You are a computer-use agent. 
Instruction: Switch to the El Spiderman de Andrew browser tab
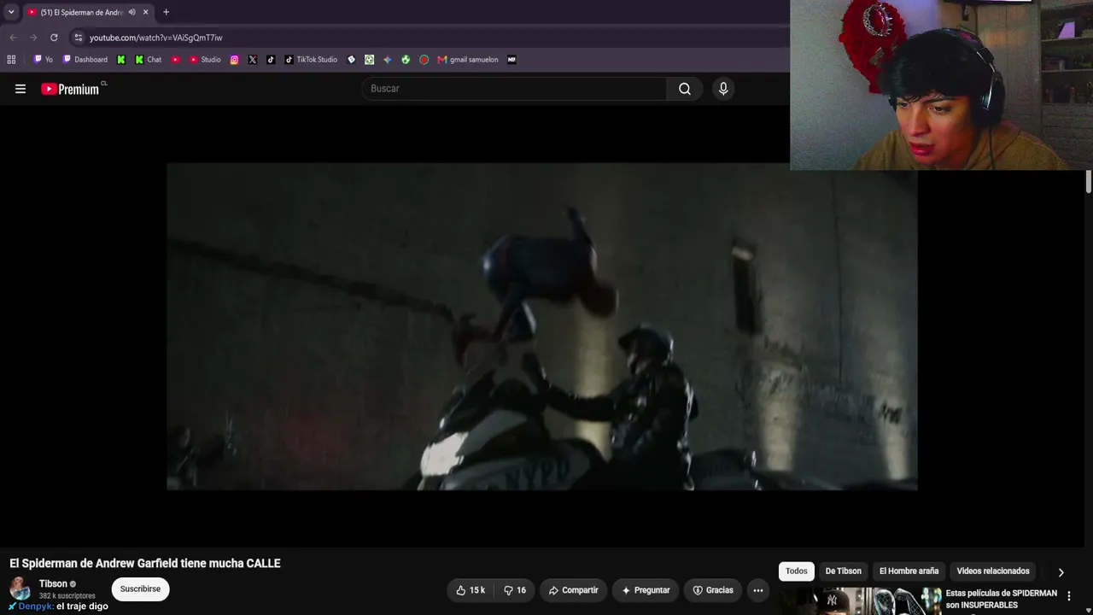point(81,12)
